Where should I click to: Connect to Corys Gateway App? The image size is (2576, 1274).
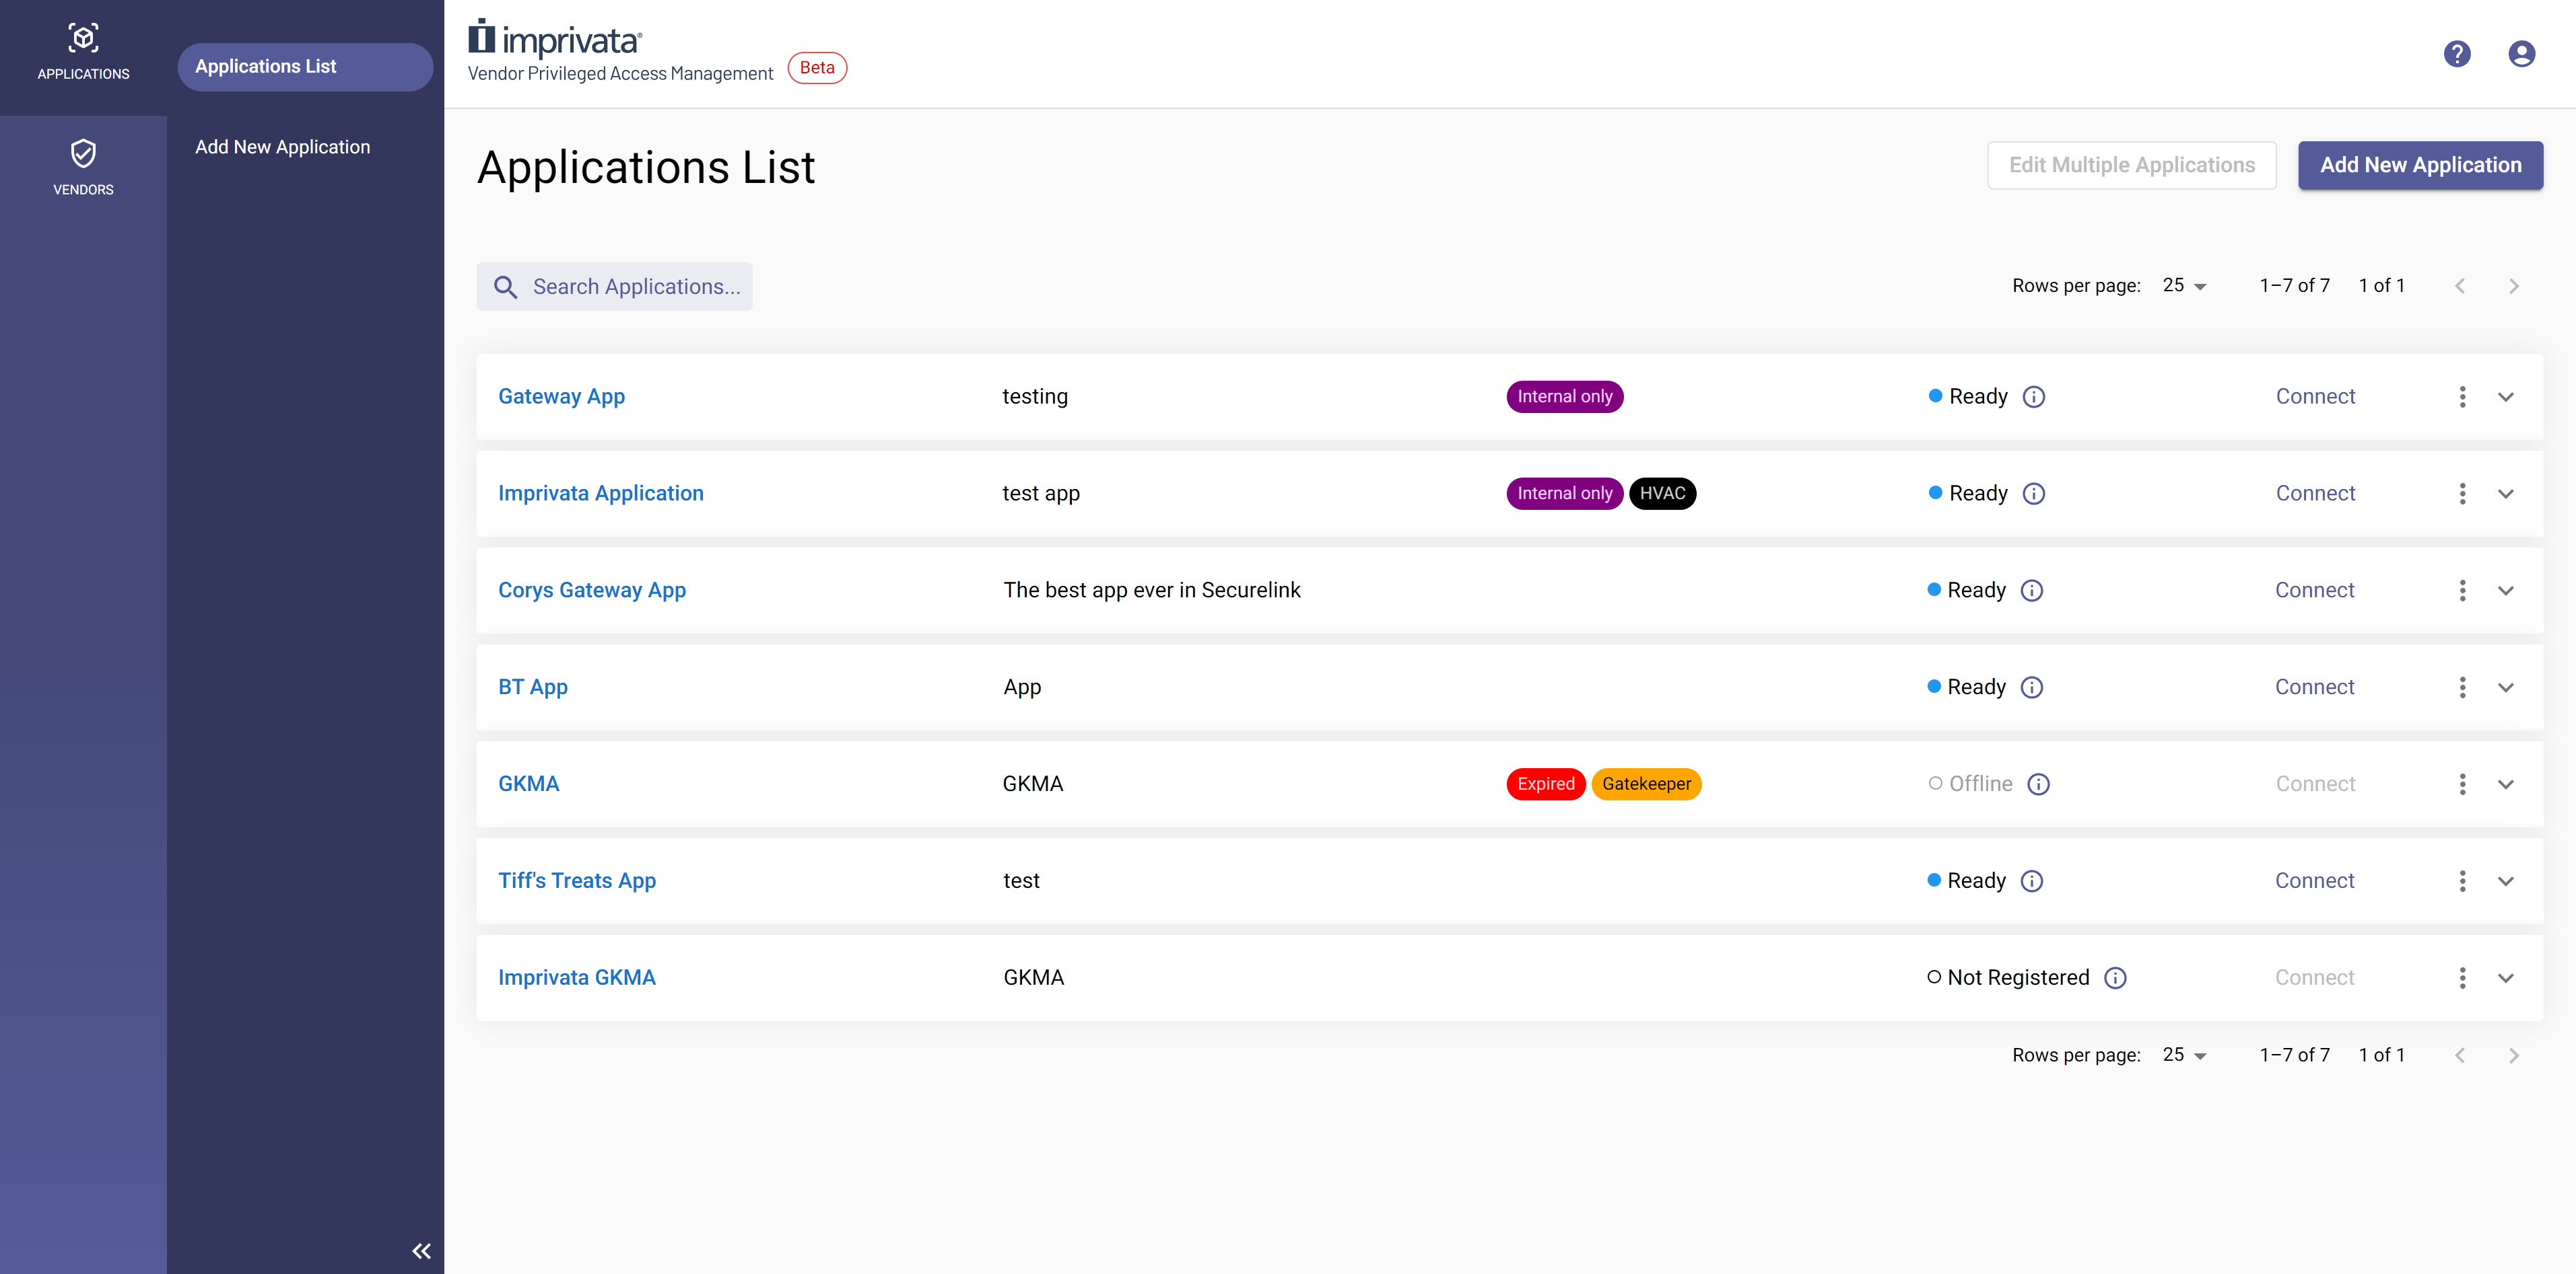[x=2315, y=591]
